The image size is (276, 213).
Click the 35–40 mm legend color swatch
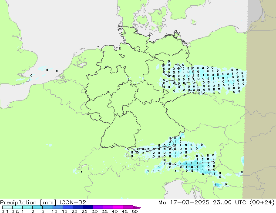108,207
